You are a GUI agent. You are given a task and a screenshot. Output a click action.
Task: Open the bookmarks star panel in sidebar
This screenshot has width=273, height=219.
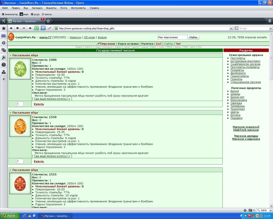pos(4,28)
